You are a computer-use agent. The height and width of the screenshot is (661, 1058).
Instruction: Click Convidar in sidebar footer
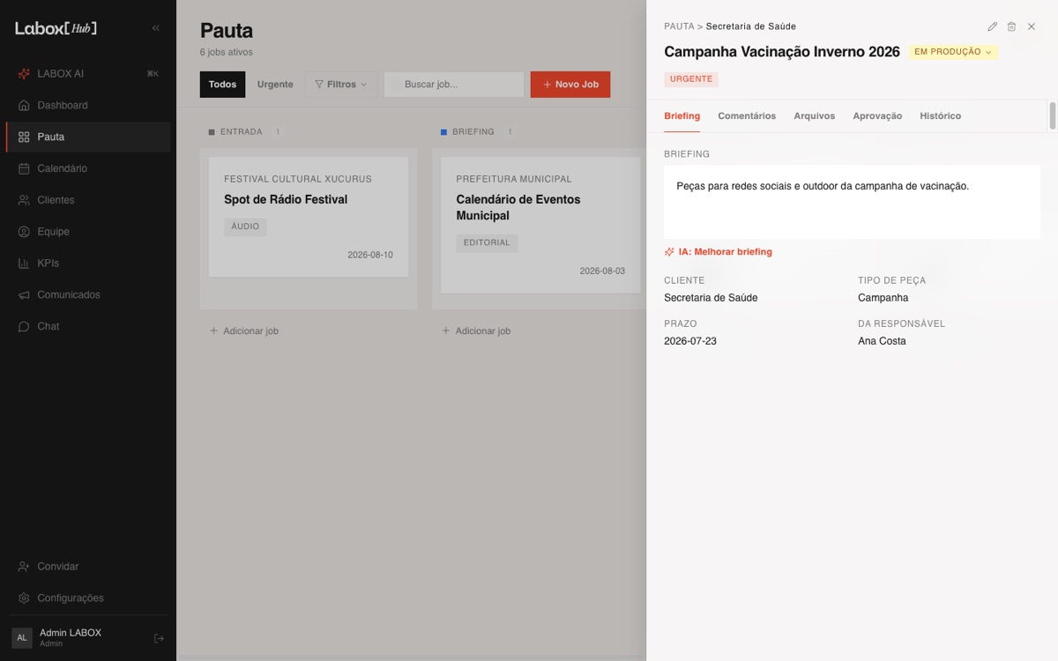click(88, 567)
